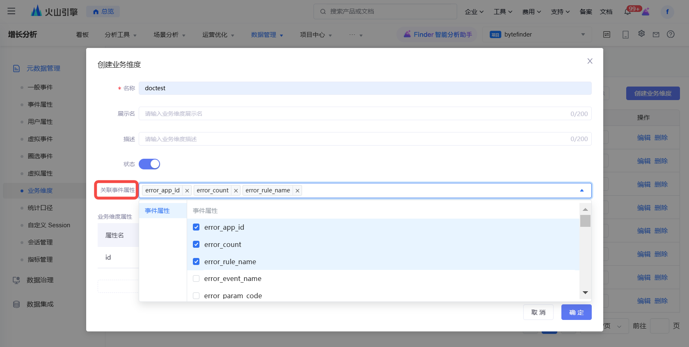The width and height of the screenshot is (689, 347).
Task: Expand the 场景分析 menu
Action: 169,35
